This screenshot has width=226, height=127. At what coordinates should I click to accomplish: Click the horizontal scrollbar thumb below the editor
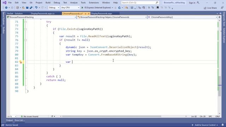[112, 116]
